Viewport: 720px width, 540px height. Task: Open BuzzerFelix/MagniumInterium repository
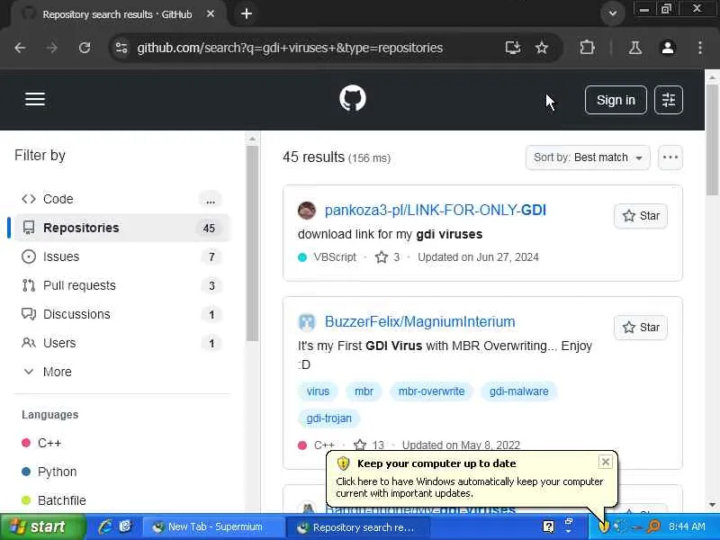tap(419, 322)
